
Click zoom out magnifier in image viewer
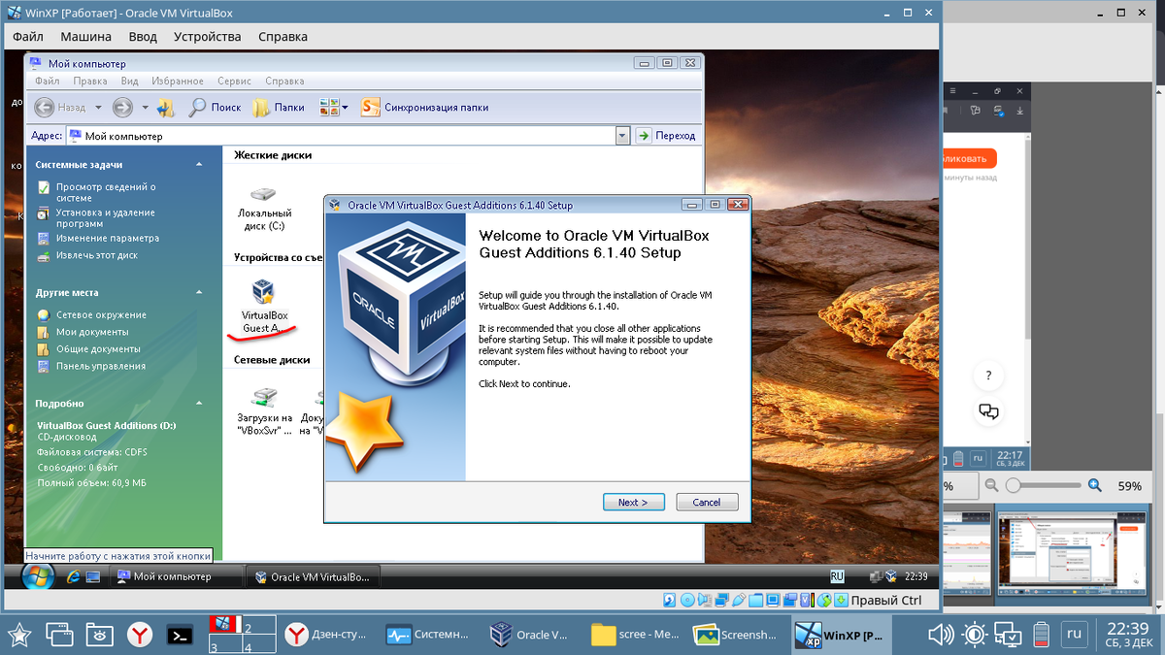tap(992, 485)
